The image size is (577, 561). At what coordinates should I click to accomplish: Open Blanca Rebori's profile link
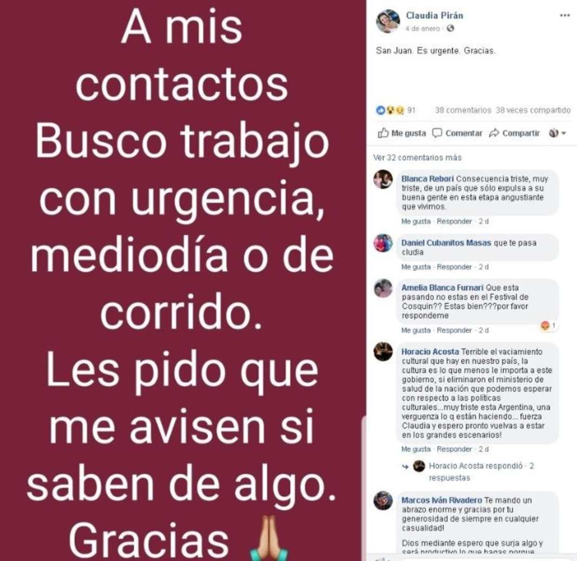(427, 179)
